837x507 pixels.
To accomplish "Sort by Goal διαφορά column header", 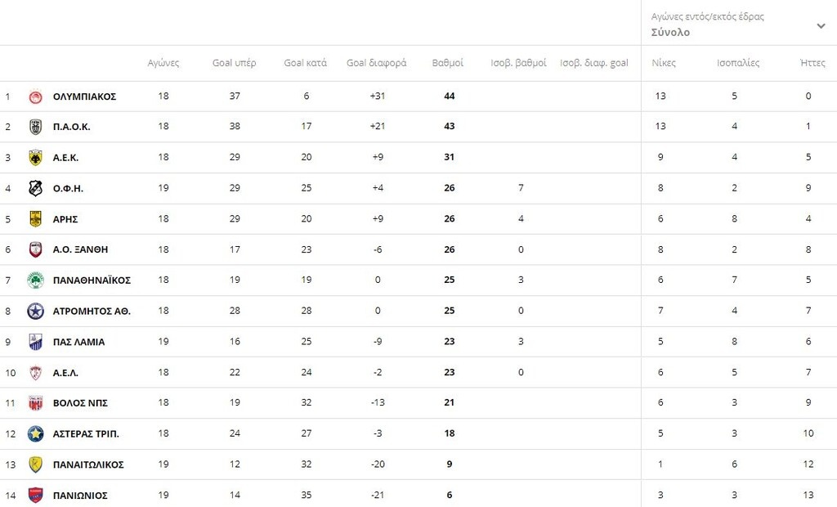I will 377,63.
